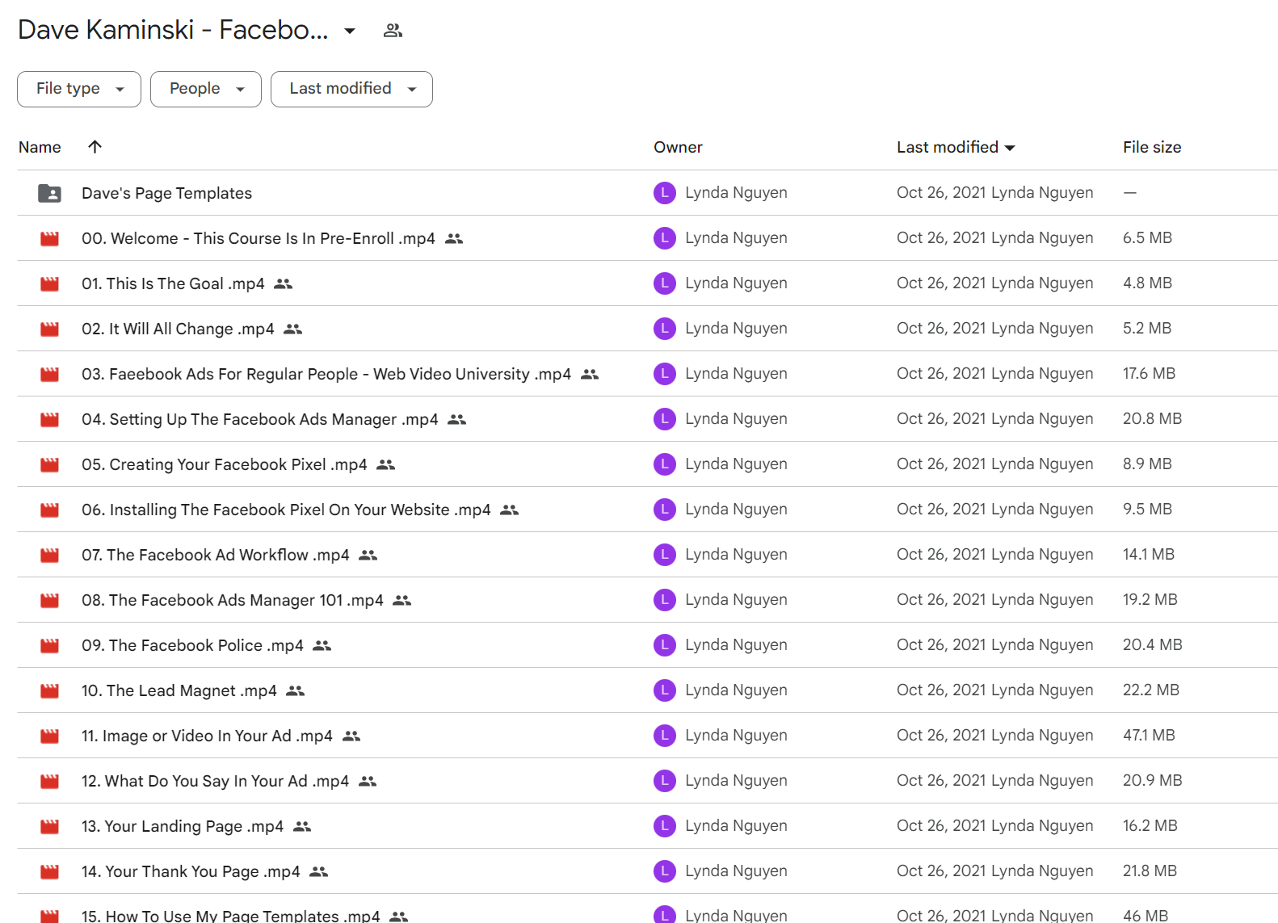This screenshot has width=1278, height=923.
Task: Click video icon for 08. Facebook Ads Manager 101
Action: pyautogui.click(x=50, y=600)
